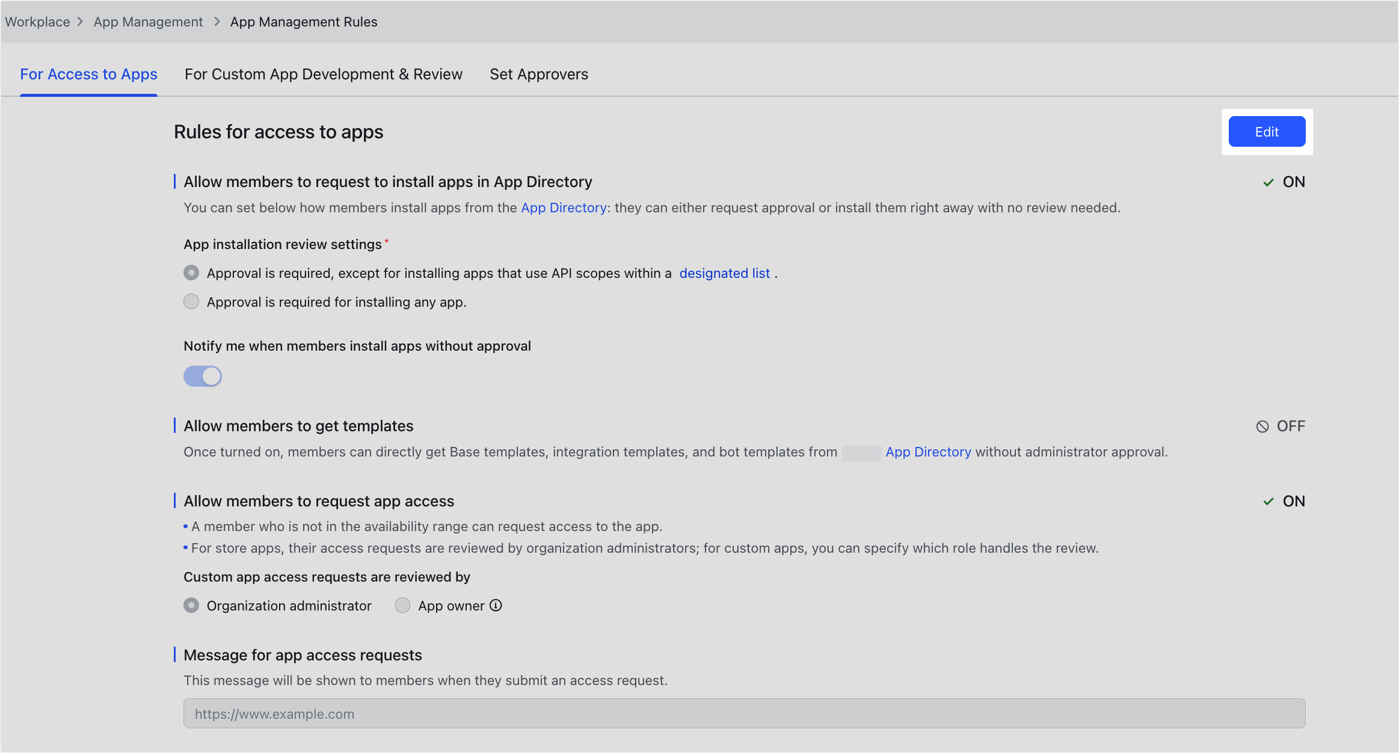The width and height of the screenshot is (1399, 753).
Task: Open App Directory link in install apps description
Action: 563,207
